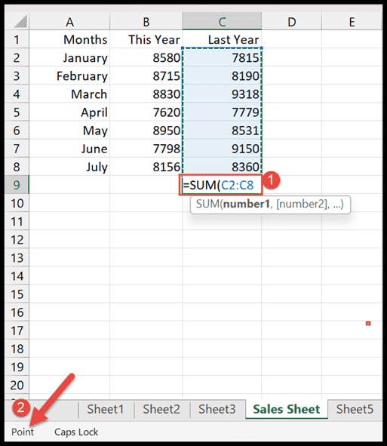The height and width of the screenshot is (446, 387).
Task: Open the Sheet5 tab
Action: [355, 409]
